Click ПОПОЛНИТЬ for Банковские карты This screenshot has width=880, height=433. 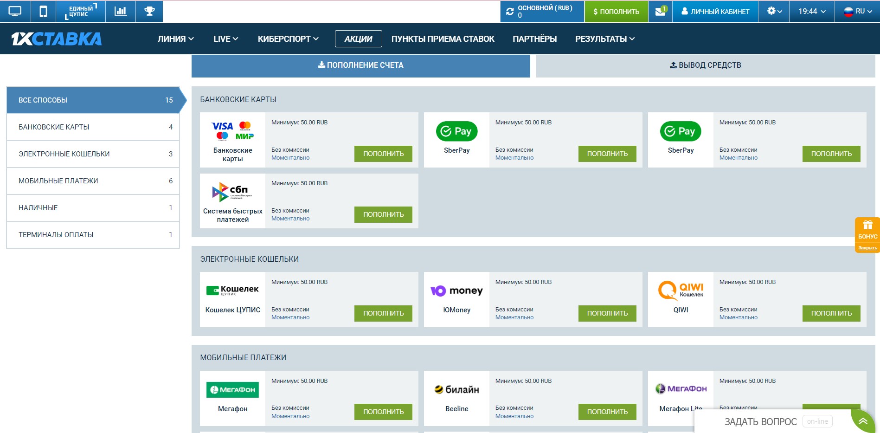pyautogui.click(x=383, y=154)
